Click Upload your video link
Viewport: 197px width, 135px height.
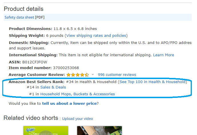77,119
